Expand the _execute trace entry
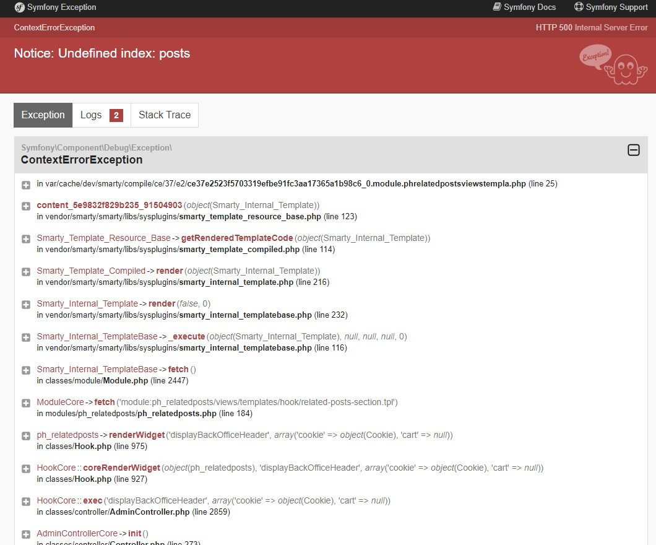 pos(26,338)
